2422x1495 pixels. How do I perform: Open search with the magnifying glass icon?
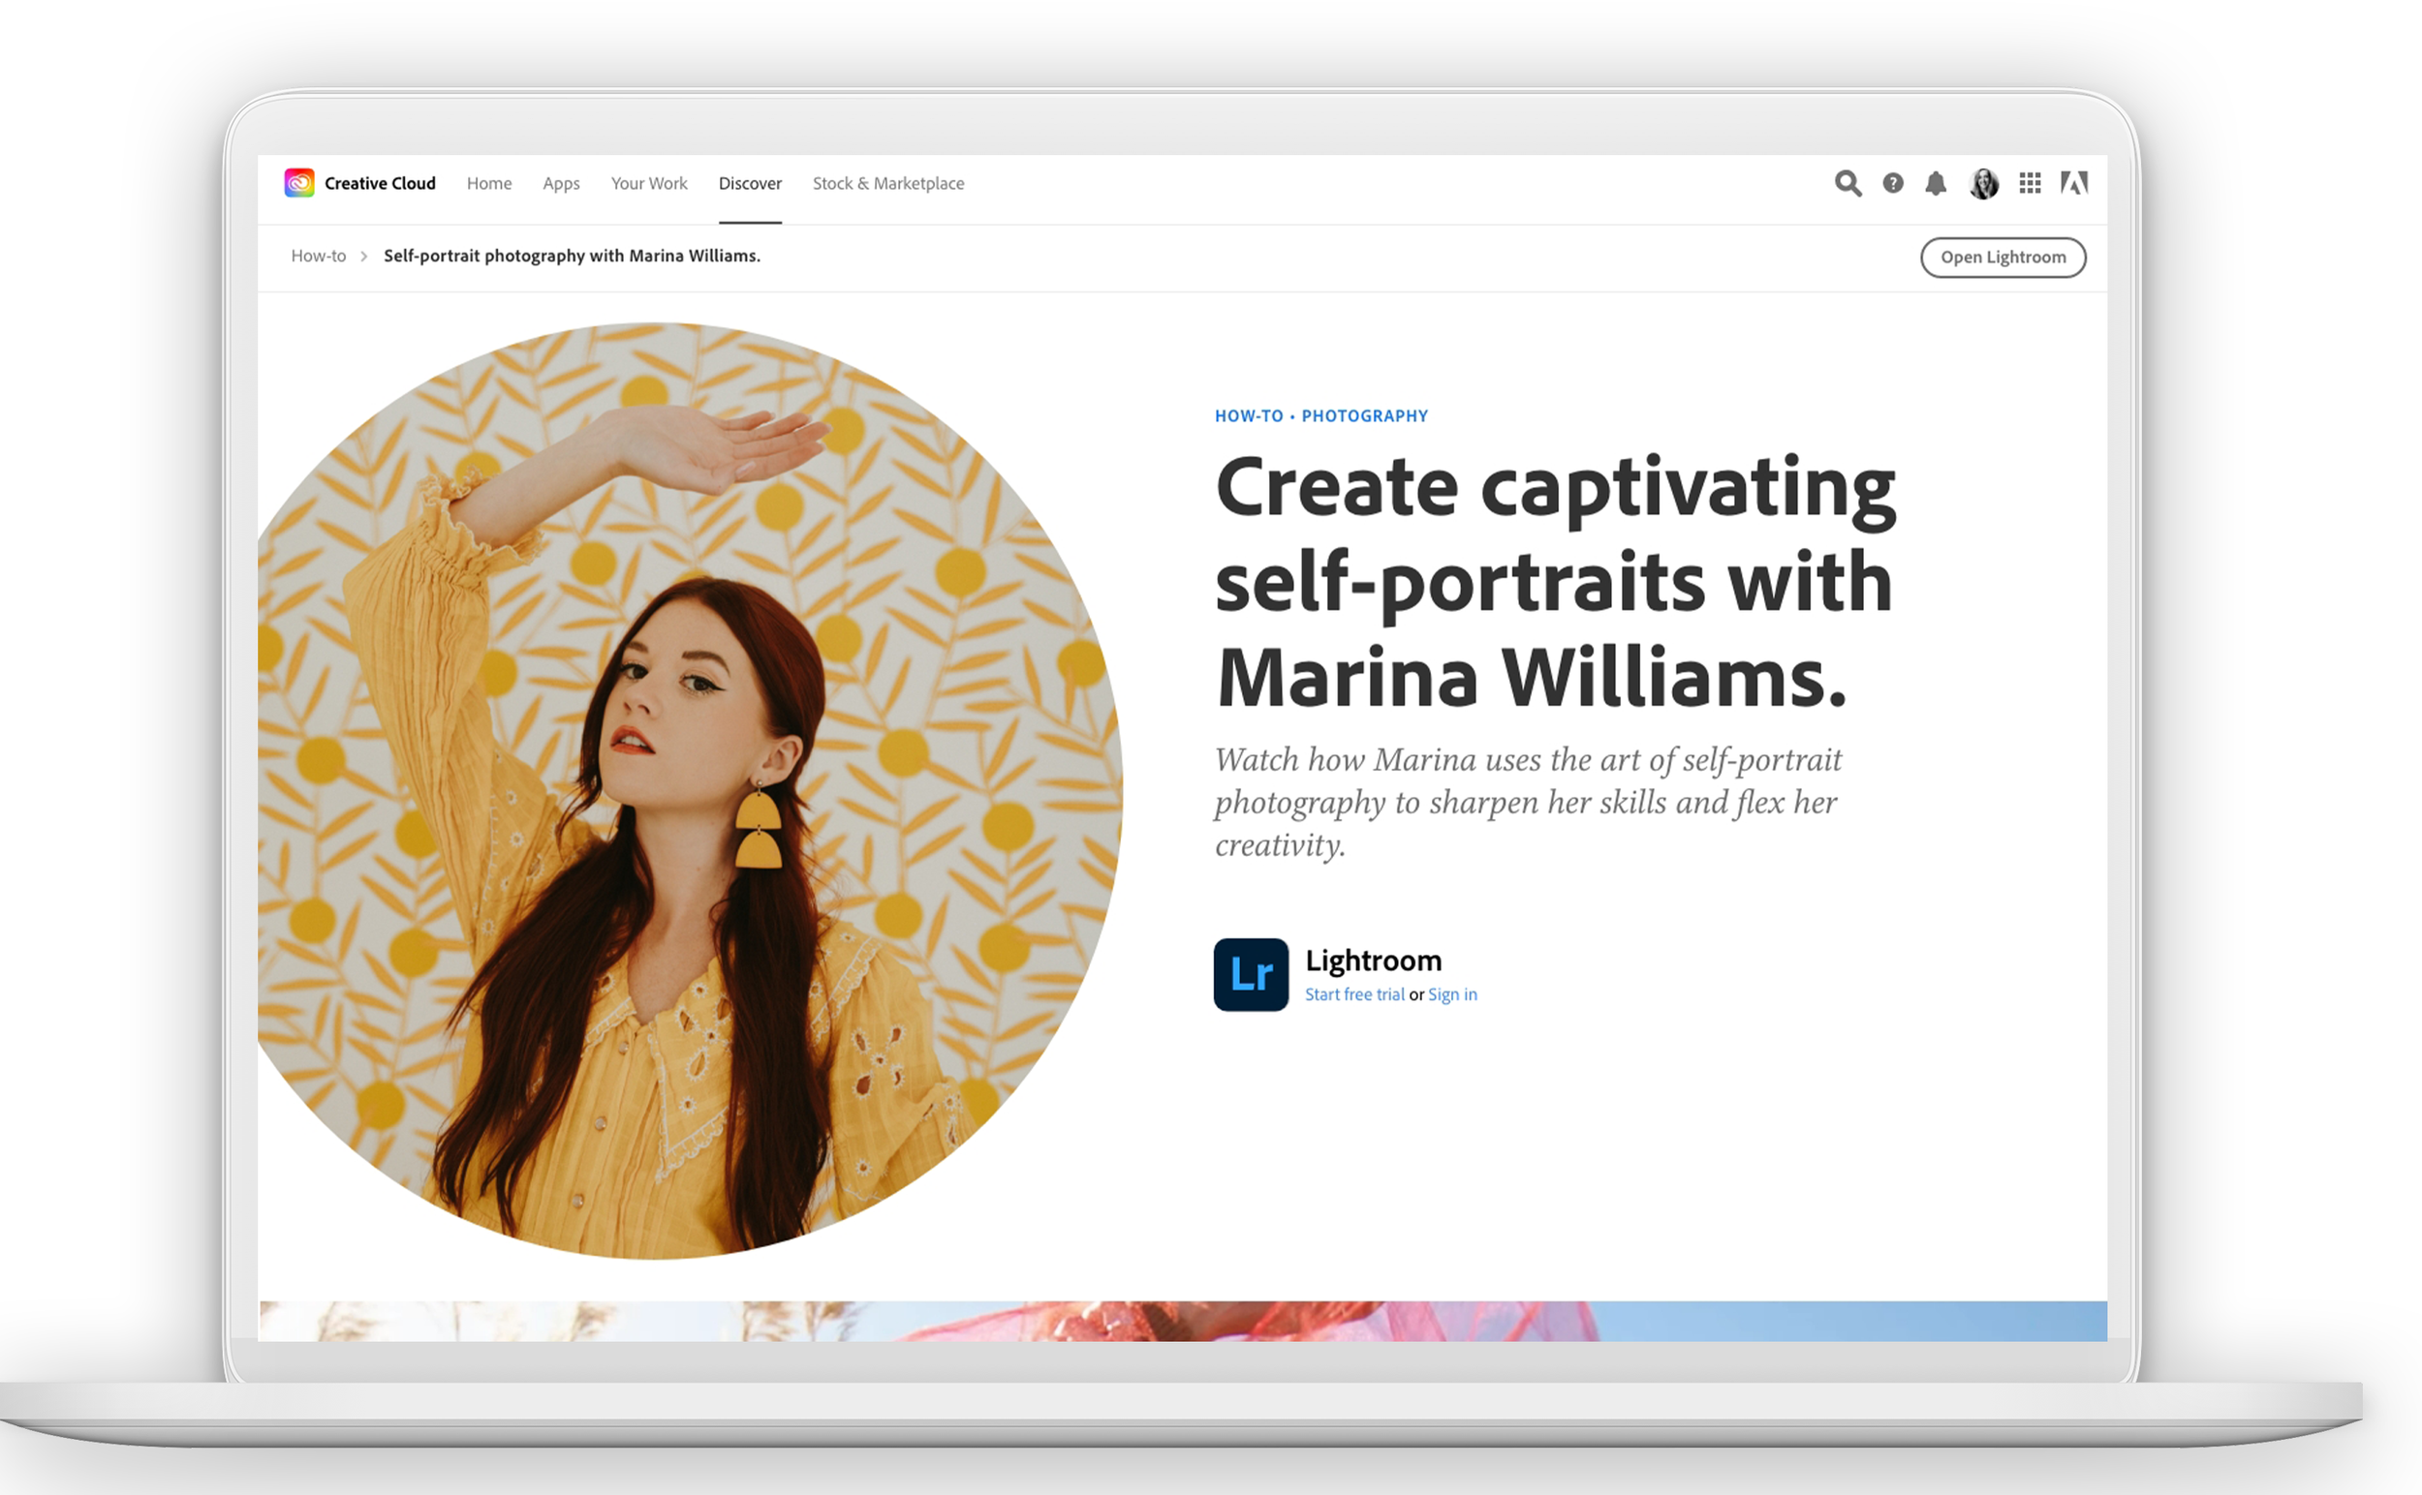1848,183
